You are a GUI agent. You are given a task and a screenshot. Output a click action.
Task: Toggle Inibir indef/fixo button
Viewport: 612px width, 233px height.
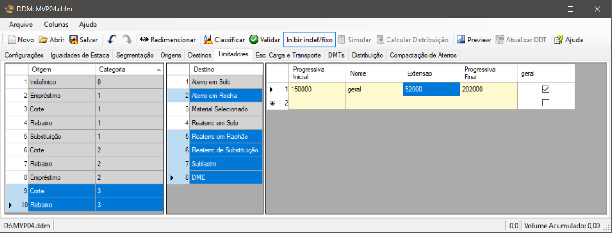coord(309,40)
